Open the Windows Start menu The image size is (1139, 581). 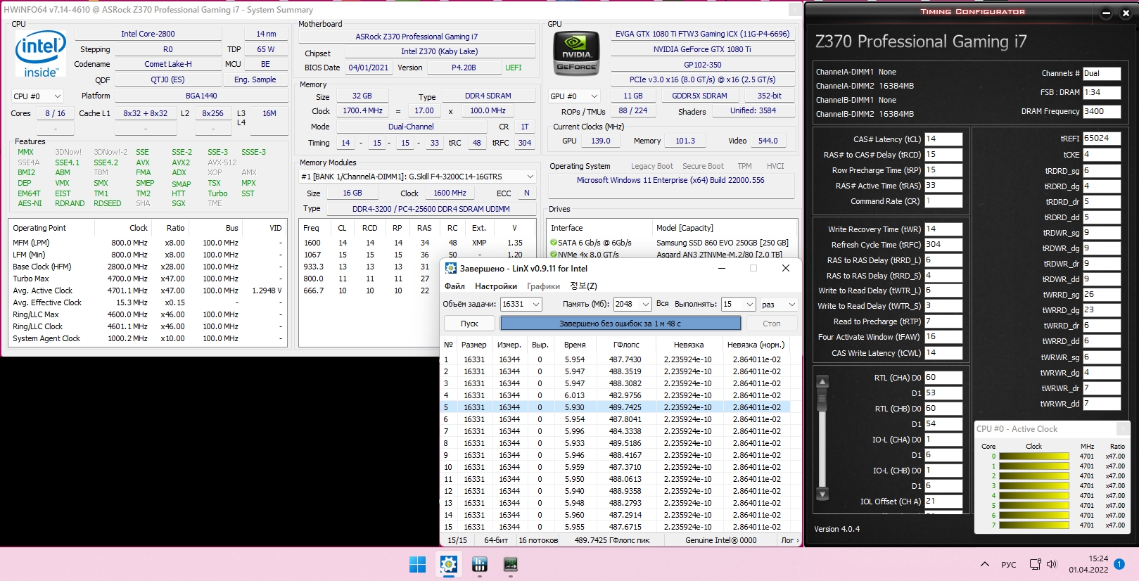417,564
